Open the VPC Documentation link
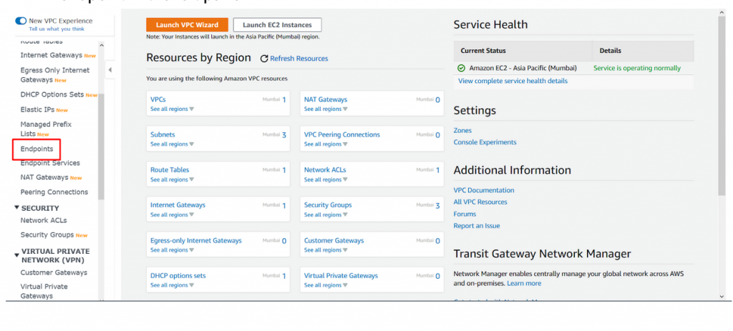733x331 pixels. pos(484,190)
